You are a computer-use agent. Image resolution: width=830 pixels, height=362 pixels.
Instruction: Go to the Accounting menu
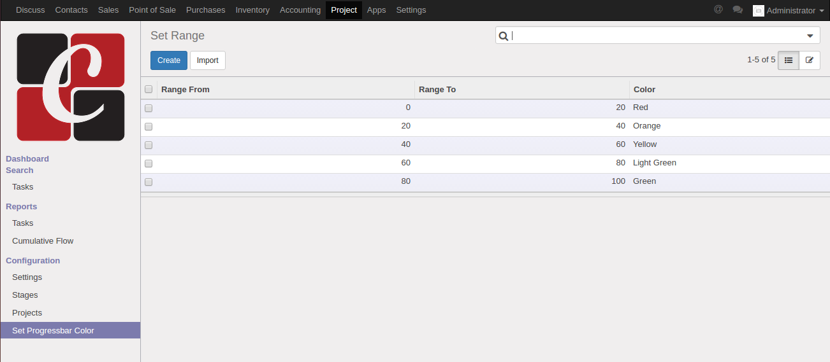(300, 10)
